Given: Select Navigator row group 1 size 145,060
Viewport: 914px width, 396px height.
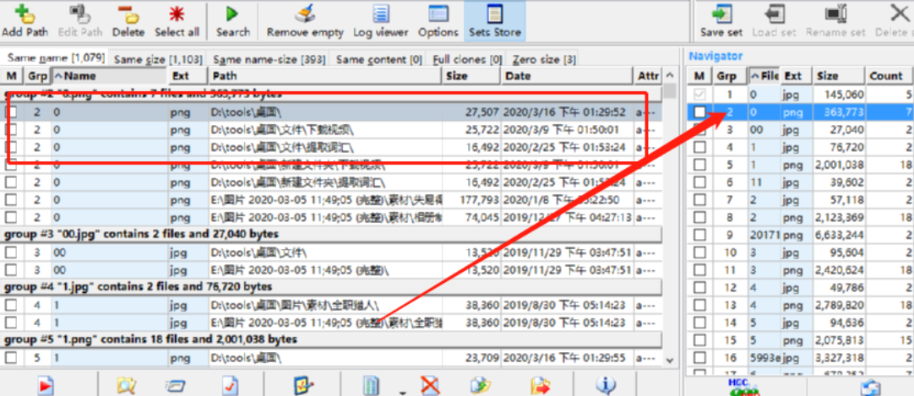Looking at the screenshot, I should [x=800, y=95].
